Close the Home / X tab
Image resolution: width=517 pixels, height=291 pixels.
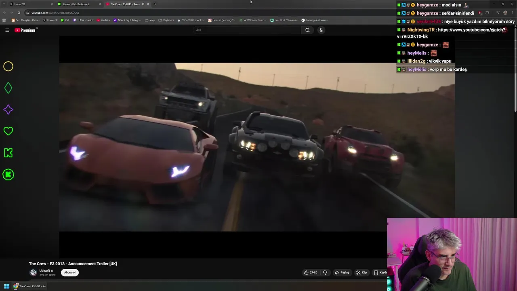point(52,4)
